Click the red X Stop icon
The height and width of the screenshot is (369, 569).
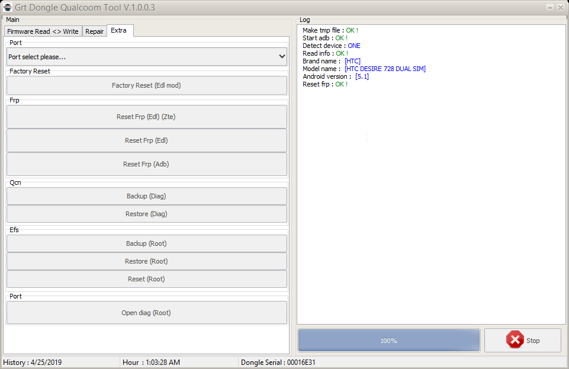[x=515, y=341]
